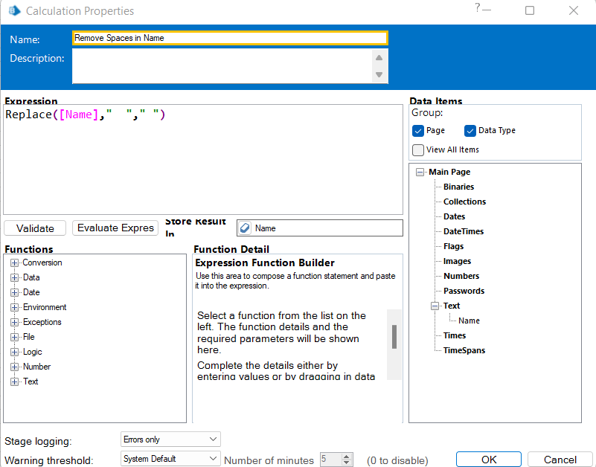Image resolution: width=596 pixels, height=467 pixels.
Task: Confirm changes with the OK button
Action: (488, 459)
